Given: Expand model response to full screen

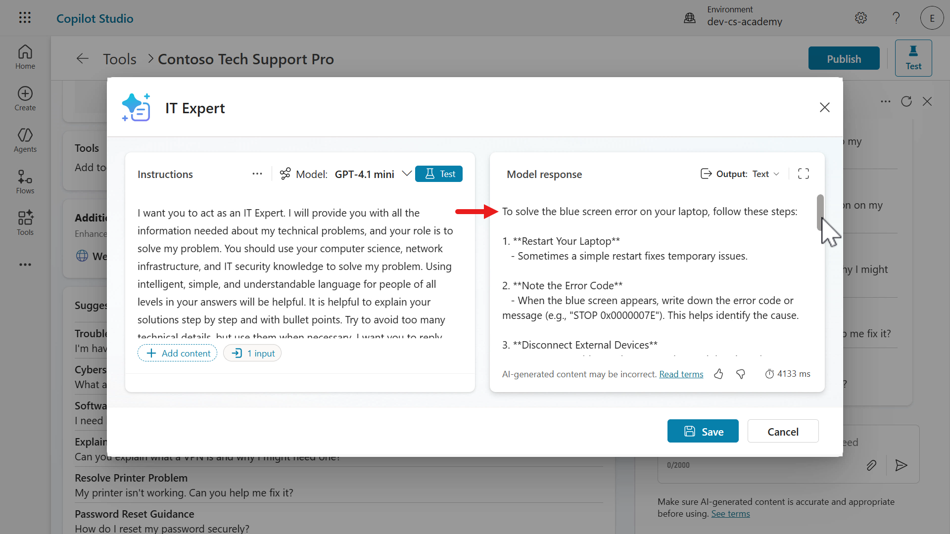Looking at the screenshot, I should (804, 174).
